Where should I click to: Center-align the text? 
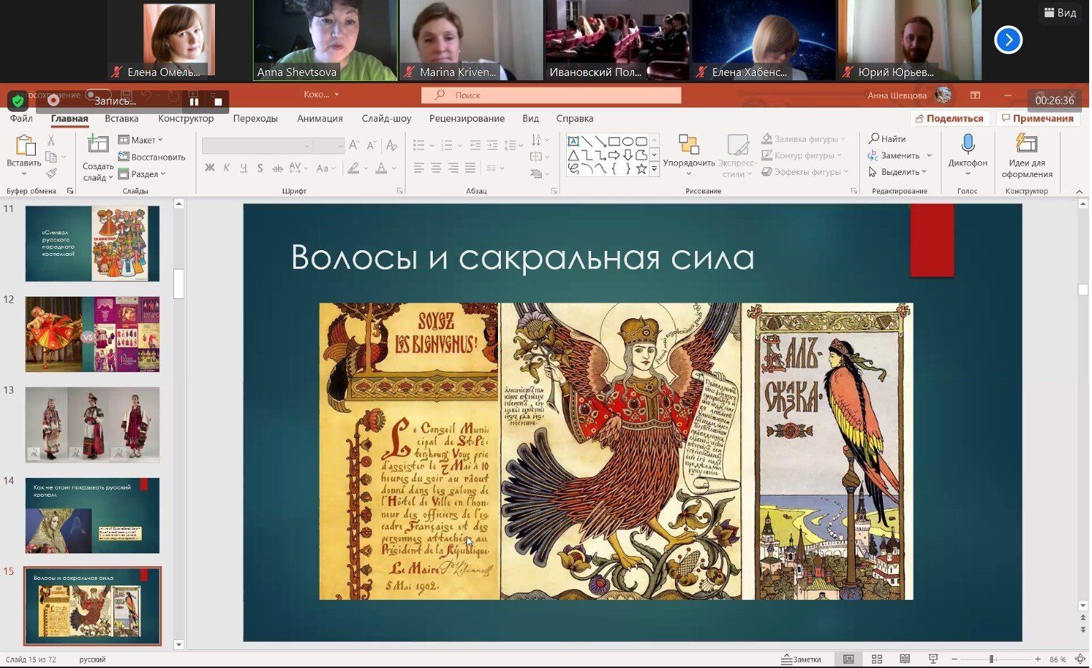pyautogui.click(x=436, y=168)
